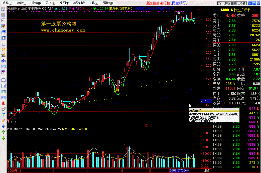This screenshot has height=173, width=261.
Task: Open the tree structure sector icon
Action: (x=3, y=44)
